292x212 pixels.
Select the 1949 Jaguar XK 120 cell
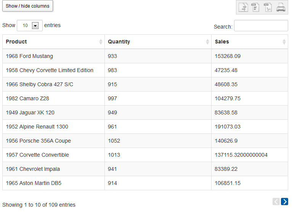click(x=53, y=112)
